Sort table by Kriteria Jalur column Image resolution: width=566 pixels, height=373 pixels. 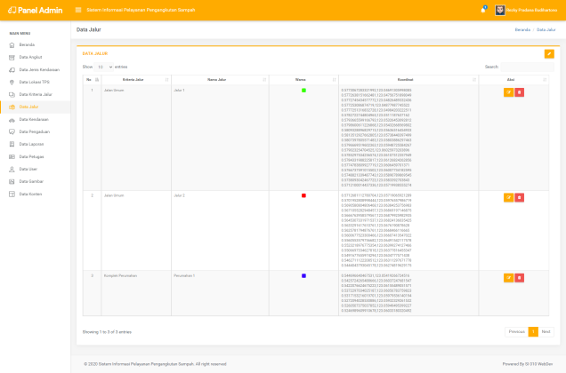(x=133, y=80)
